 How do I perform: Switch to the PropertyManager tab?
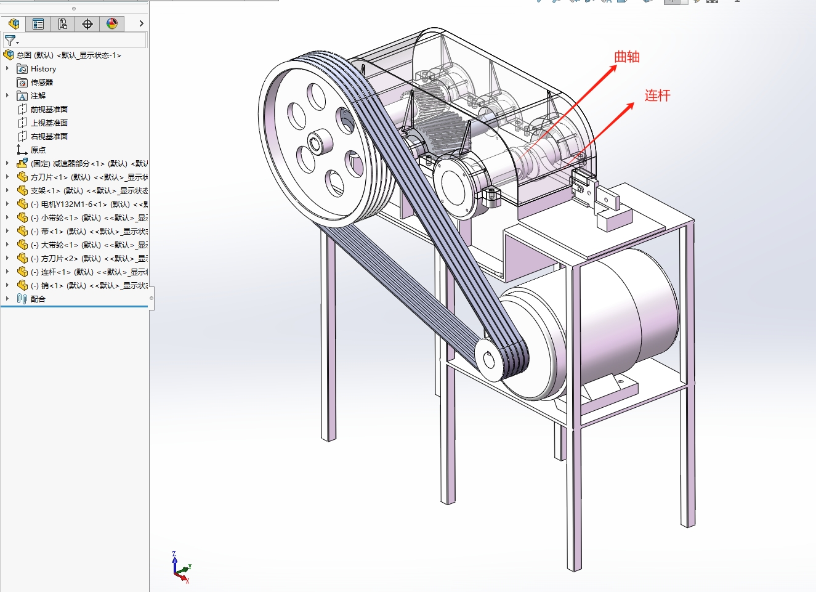pyautogui.click(x=38, y=24)
